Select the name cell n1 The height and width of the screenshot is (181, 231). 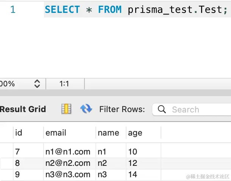pyautogui.click(x=111, y=152)
